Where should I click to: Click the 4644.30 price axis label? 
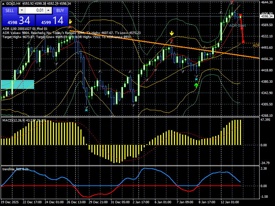click(x=267, y=2)
